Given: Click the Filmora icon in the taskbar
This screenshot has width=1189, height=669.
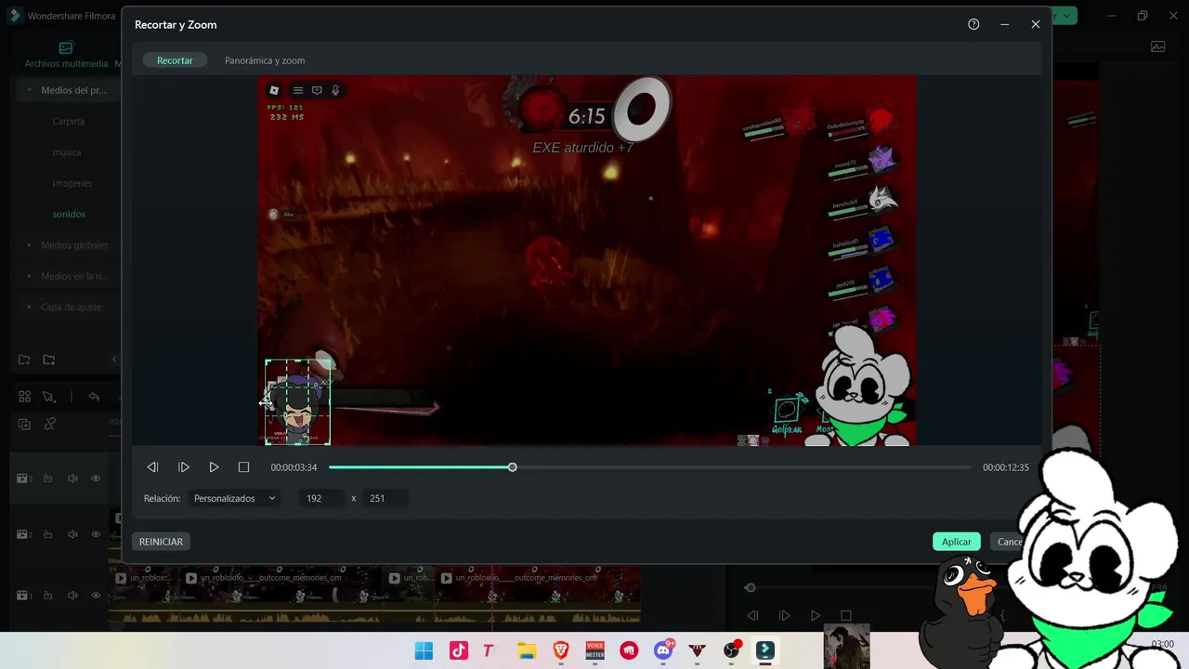Looking at the screenshot, I should pos(765,650).
